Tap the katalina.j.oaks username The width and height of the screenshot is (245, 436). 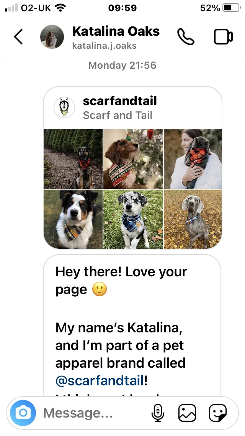105,45
